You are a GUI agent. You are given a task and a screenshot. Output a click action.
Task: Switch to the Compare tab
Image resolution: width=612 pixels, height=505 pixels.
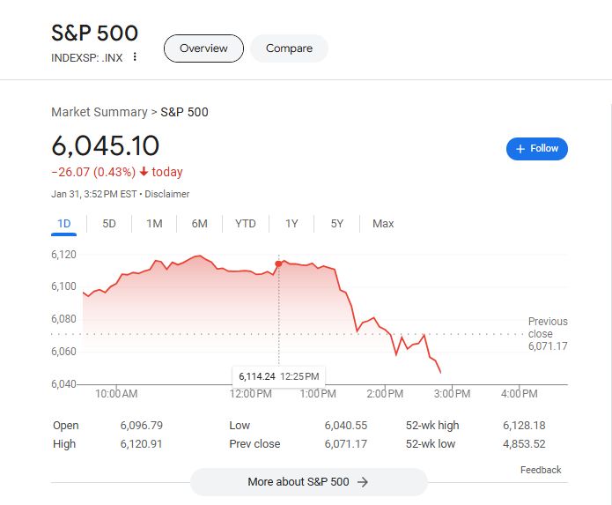(289, 48)
